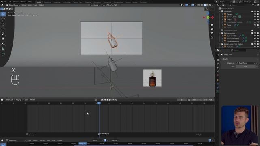The height and width of the screenshot is (146, 260).
Task: Open the Keying dropdown in the timeline
Action: 19,100
